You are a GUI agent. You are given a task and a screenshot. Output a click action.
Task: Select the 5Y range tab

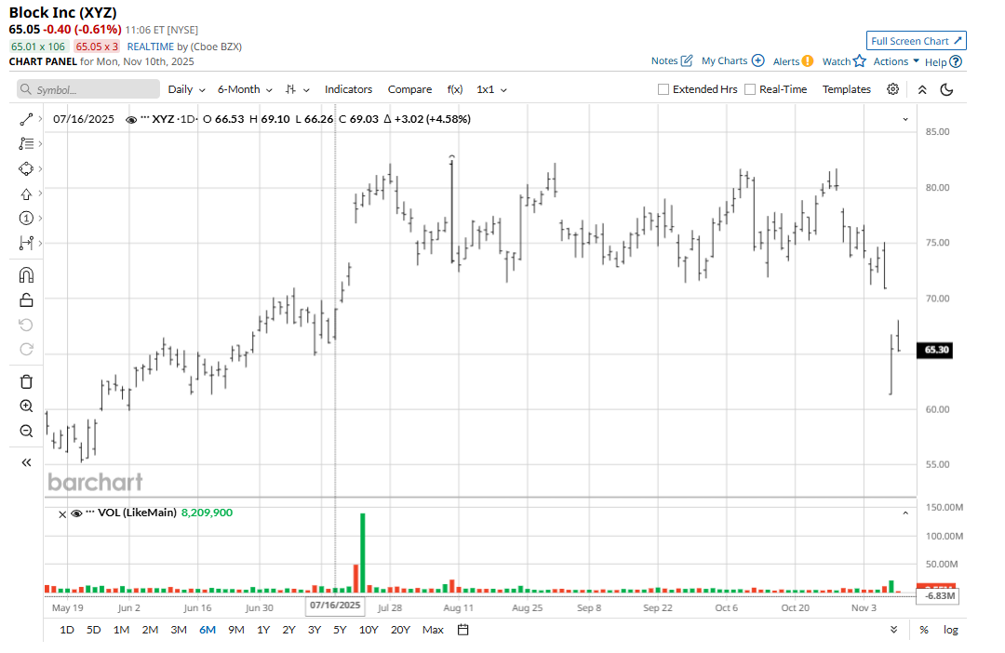point(340,630)
